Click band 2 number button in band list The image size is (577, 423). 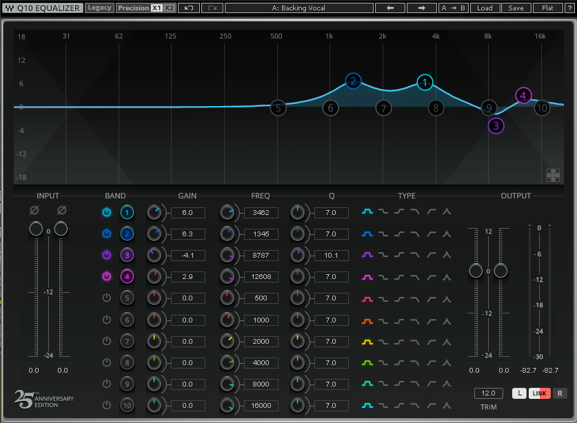point(127,234)
